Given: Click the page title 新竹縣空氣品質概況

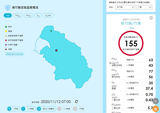Looking at the screenshot, I should tap(25, 7).
